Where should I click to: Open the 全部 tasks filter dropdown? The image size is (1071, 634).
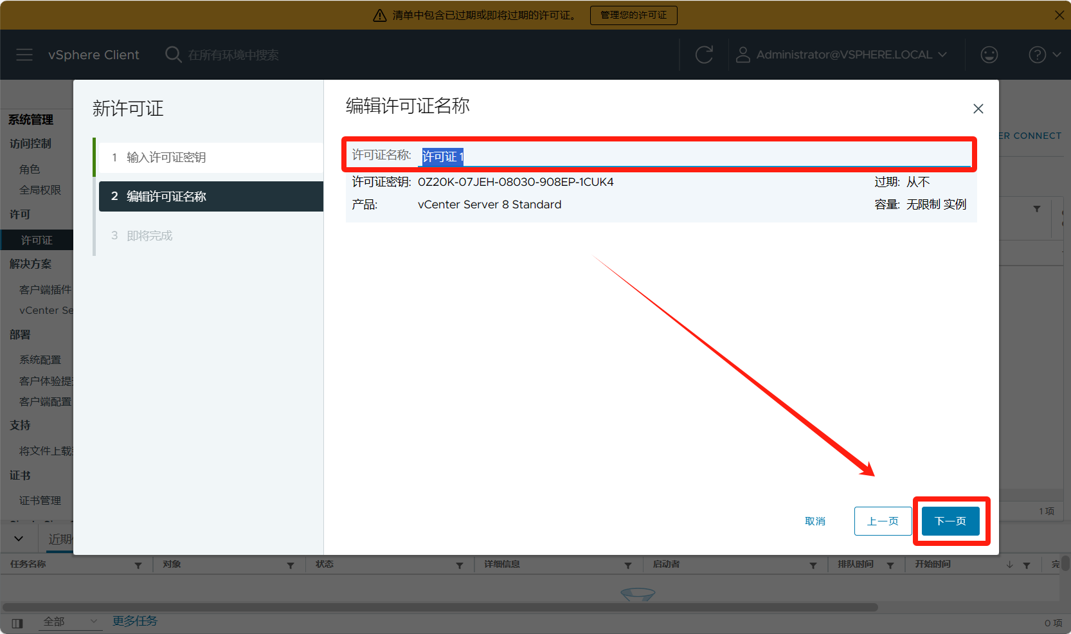click(69, 621)
